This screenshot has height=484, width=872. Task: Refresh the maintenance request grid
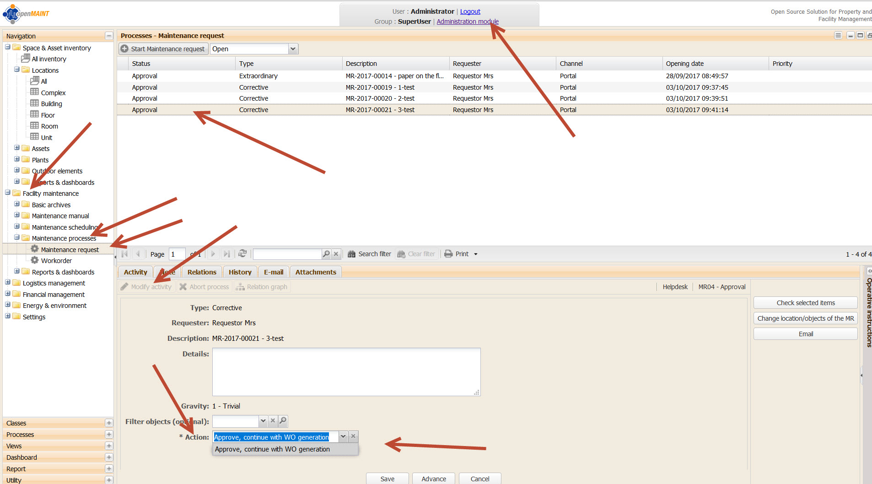pyautogui.click(x=242, y=254)
